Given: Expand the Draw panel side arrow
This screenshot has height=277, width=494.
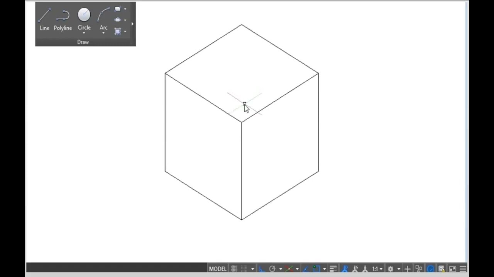Looking at the screenshot, I should pyautogui.click(x=132, y=24).
